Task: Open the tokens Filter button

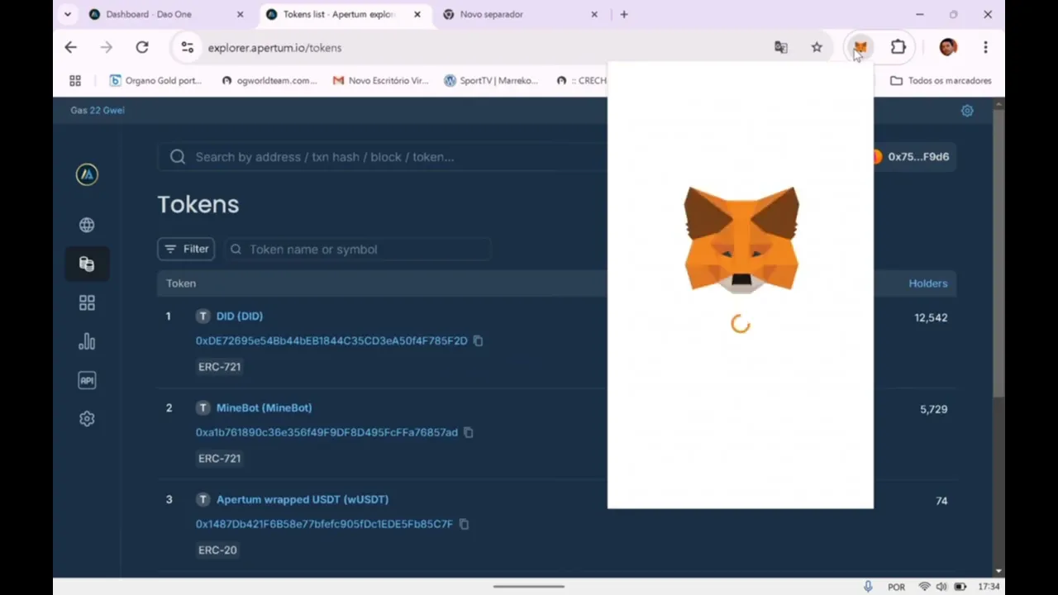Action: coord(186,249)
